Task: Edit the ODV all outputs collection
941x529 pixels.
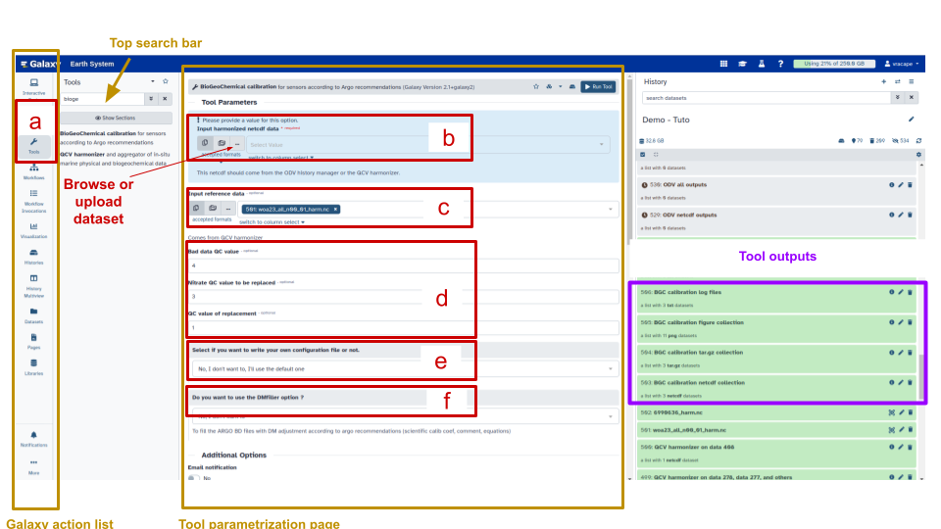Action: (900, 185)
